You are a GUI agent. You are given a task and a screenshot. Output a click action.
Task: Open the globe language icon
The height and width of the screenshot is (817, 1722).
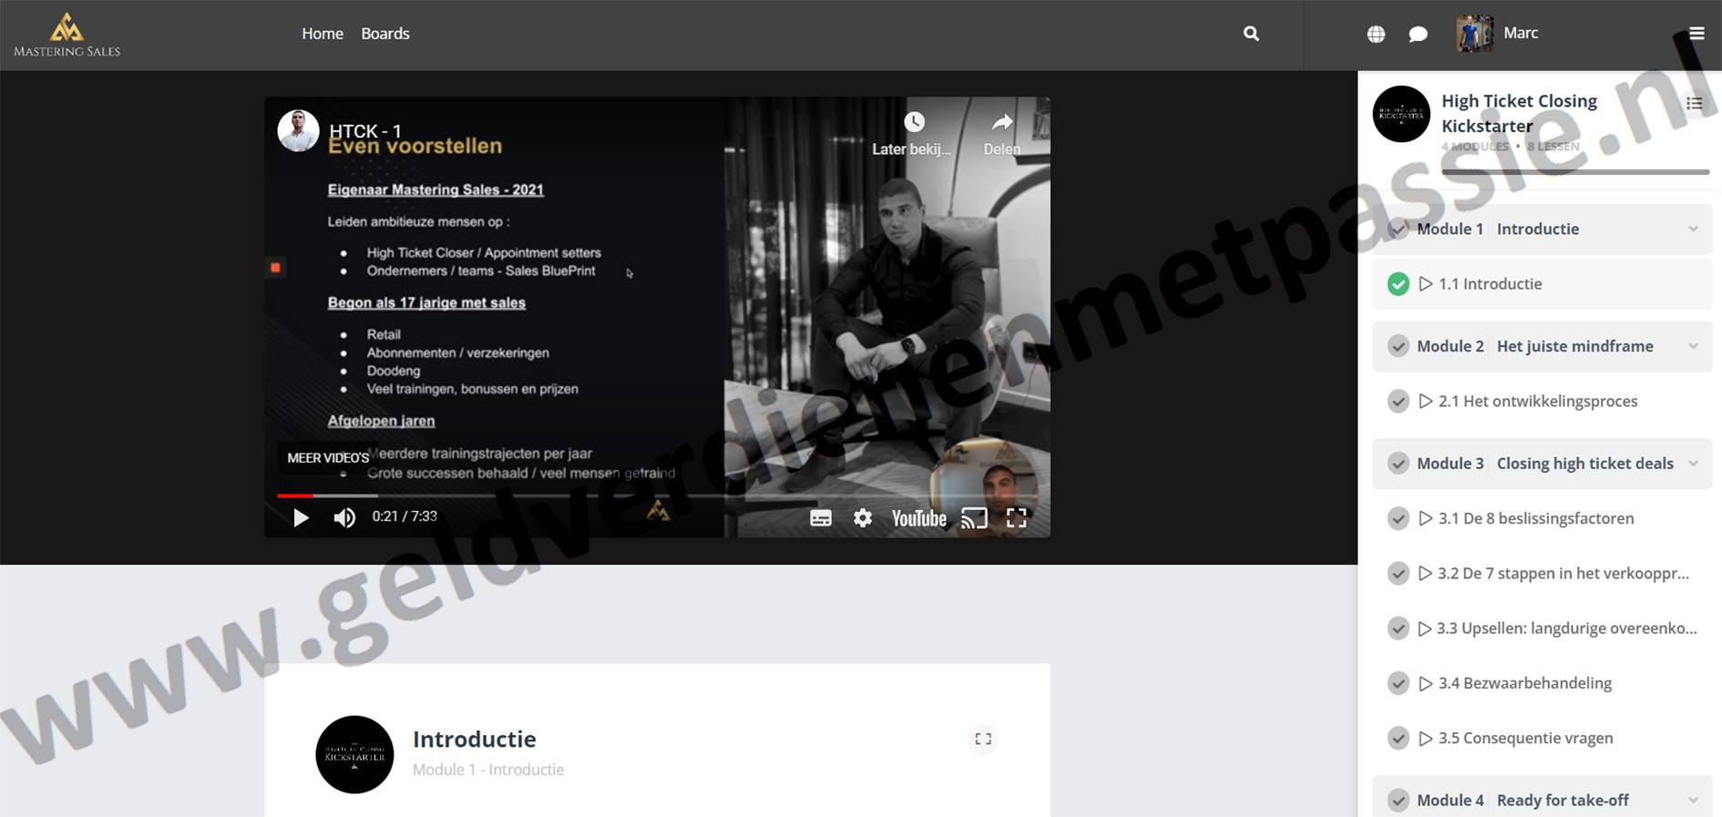click(x=1376, y=35)
